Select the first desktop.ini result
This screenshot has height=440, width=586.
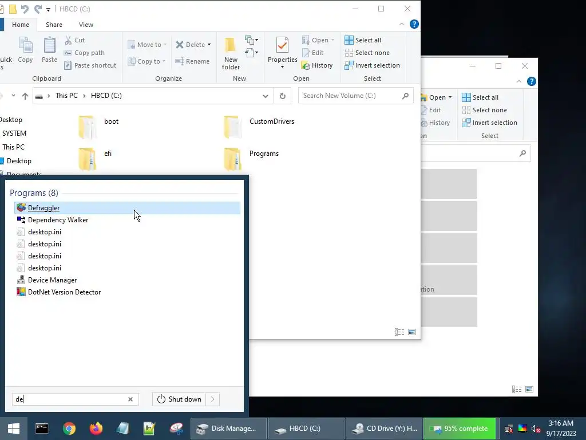pyautogui.click(x=127, y=232)
